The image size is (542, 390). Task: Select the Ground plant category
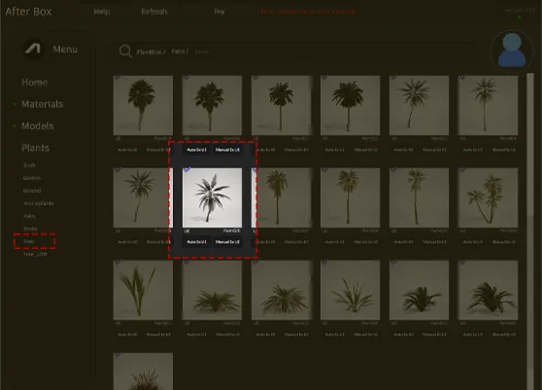(32, 191)
